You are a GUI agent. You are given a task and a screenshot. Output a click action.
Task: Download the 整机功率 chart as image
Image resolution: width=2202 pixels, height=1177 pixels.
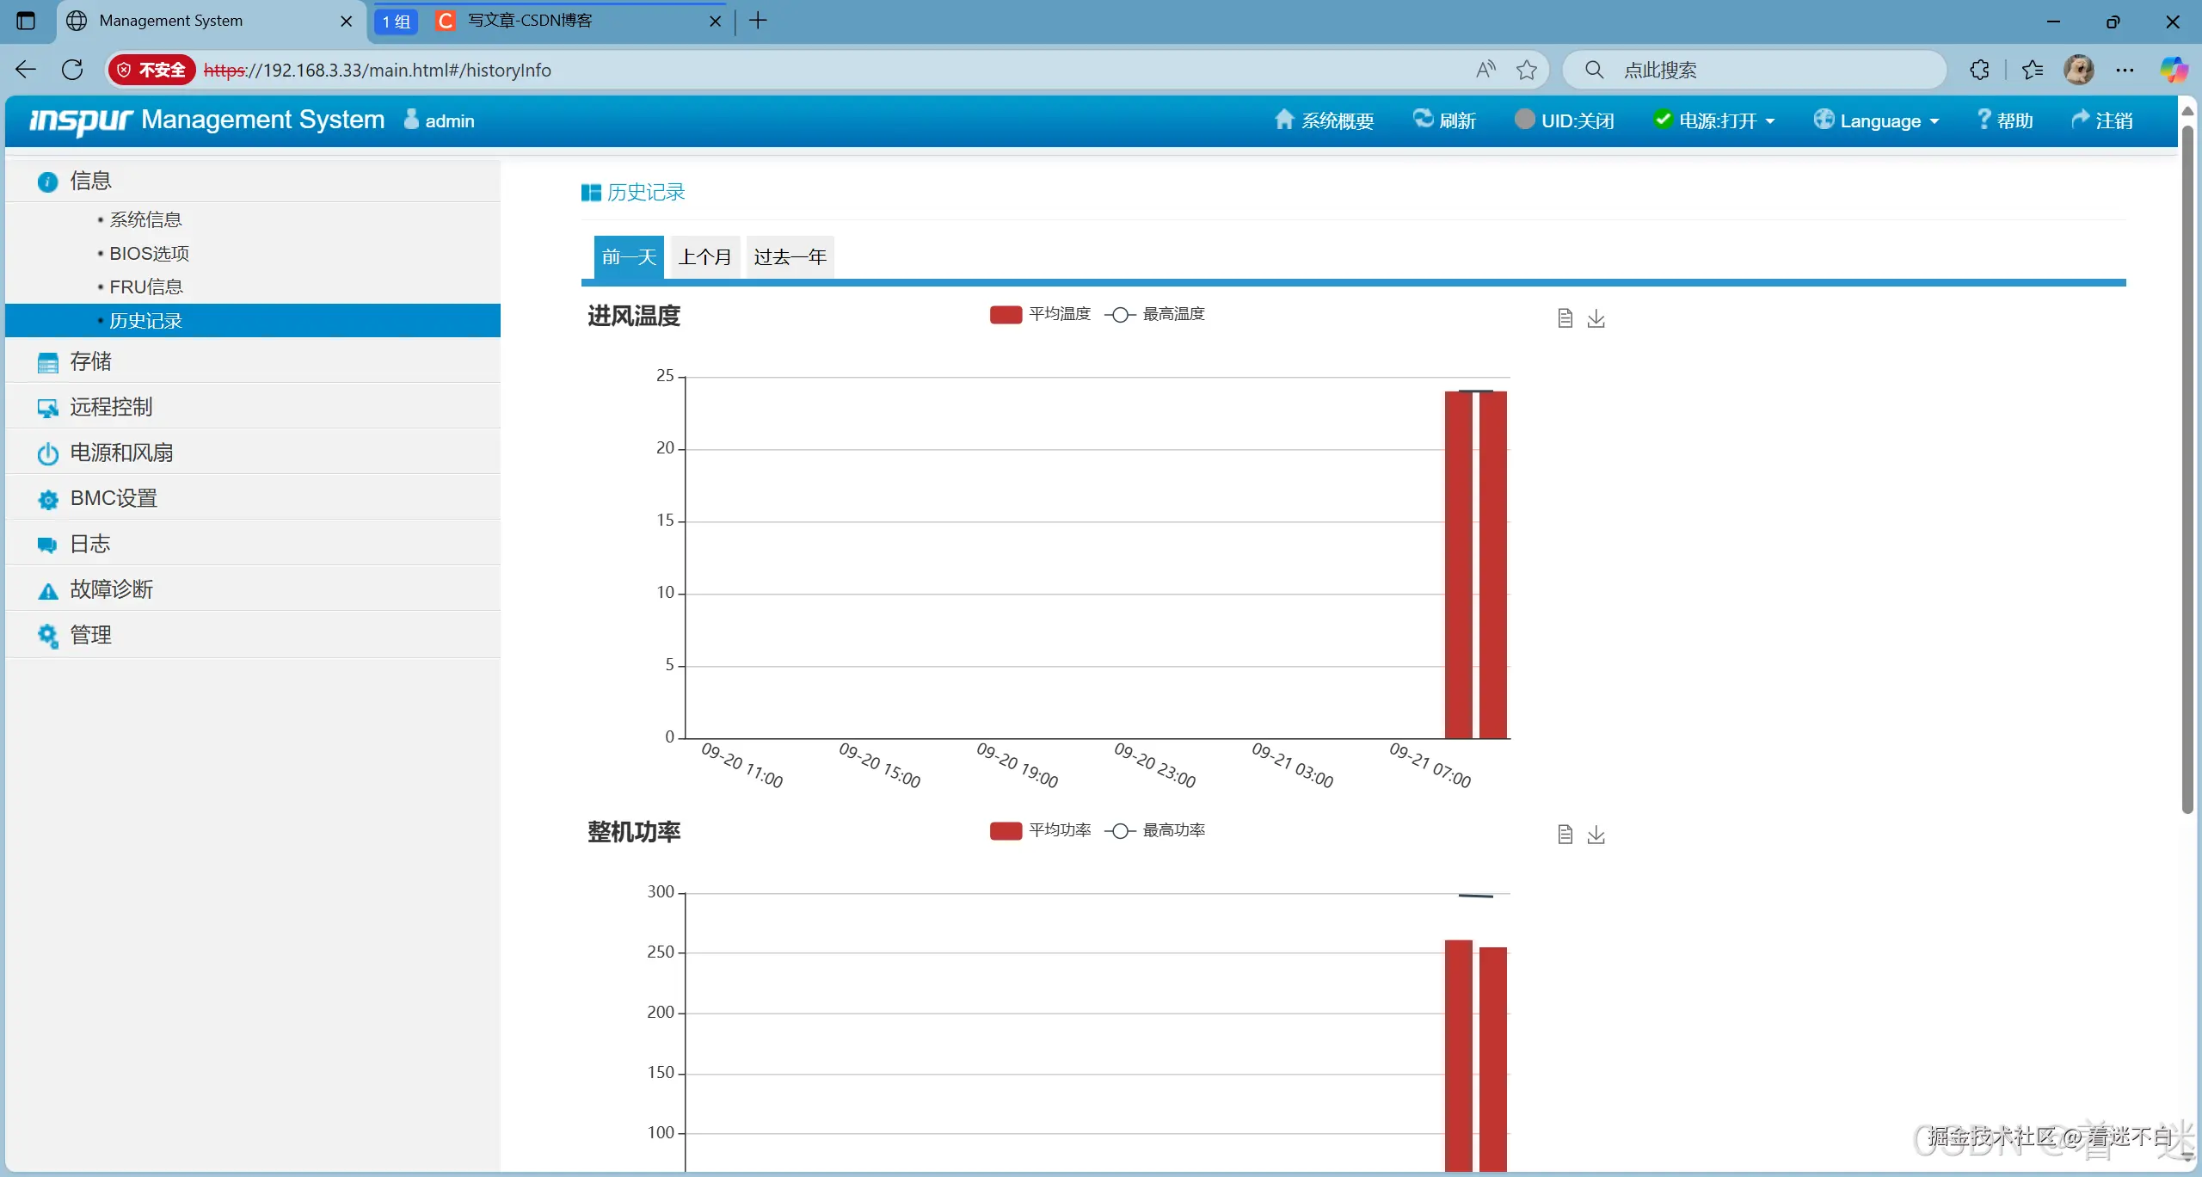pos(1596,835)
